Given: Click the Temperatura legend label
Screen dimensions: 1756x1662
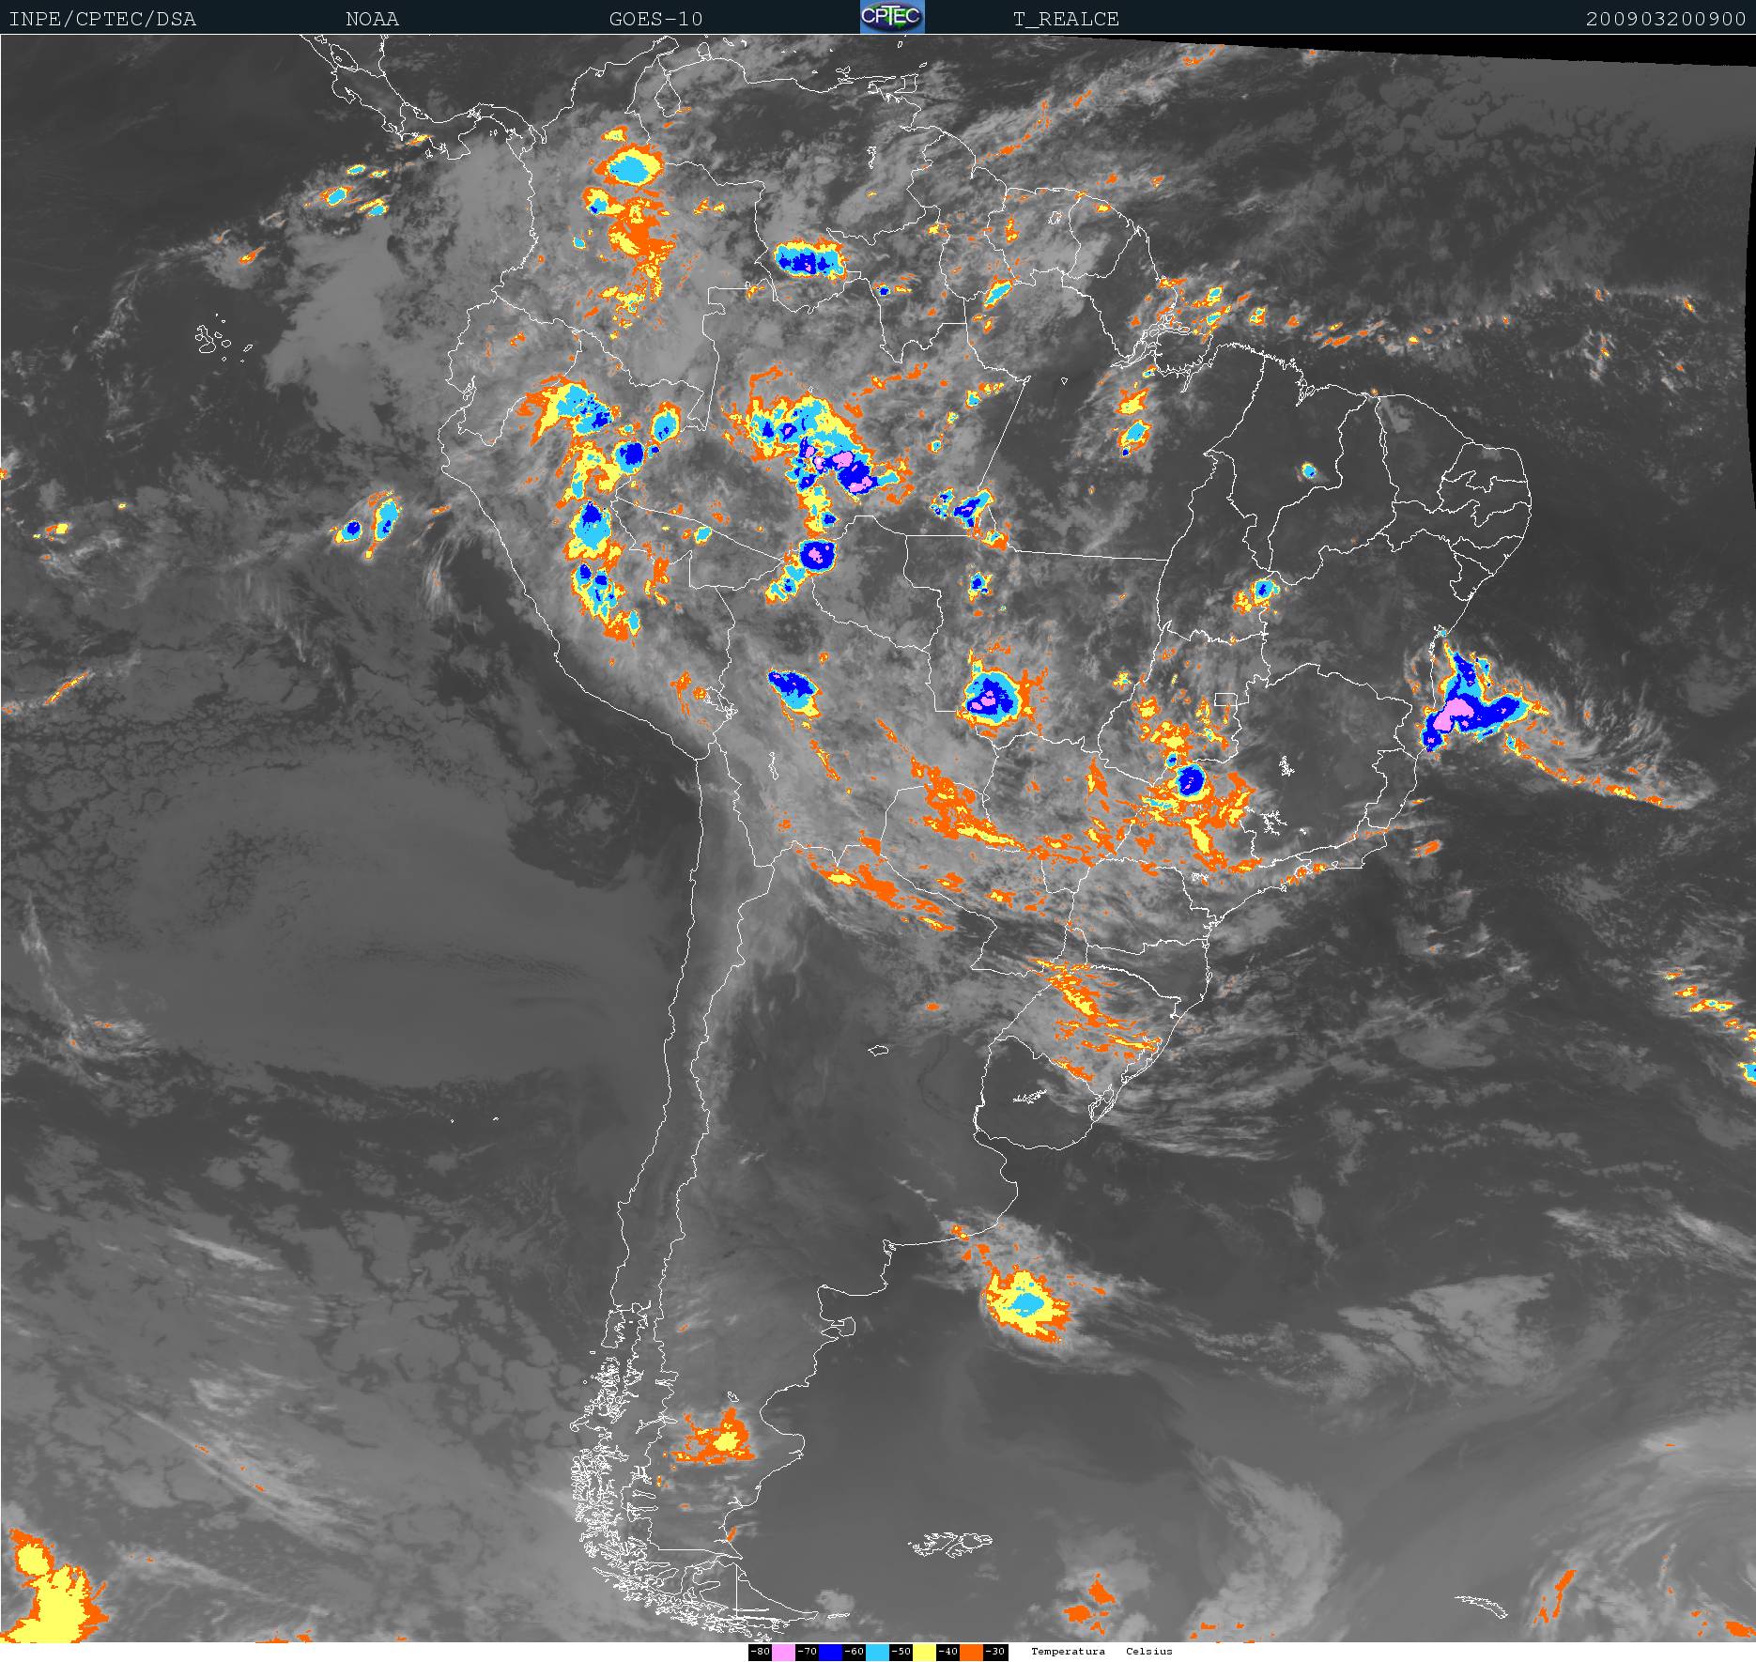Looking at the screenshot, I should tap(1068, 1652).
